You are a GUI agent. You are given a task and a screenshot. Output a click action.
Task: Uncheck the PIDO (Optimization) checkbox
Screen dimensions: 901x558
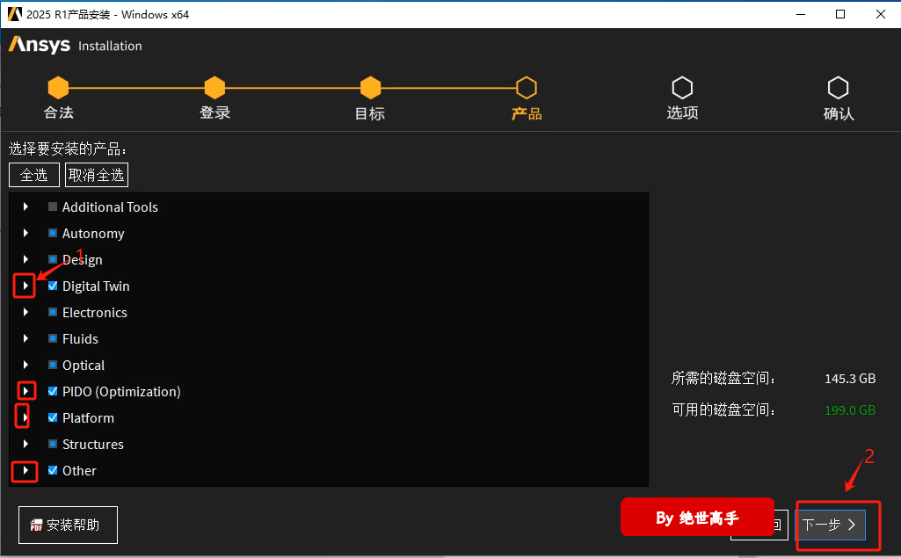52,391
